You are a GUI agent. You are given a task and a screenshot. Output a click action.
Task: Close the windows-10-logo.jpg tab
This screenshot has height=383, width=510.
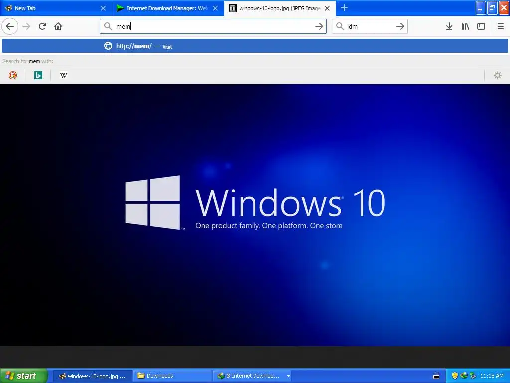click(327, 8)
